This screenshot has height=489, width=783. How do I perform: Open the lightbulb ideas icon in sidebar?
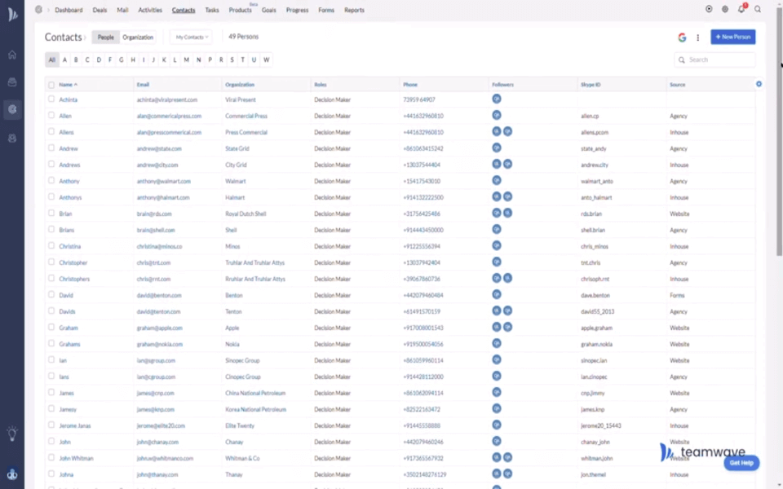pos(12,433)
